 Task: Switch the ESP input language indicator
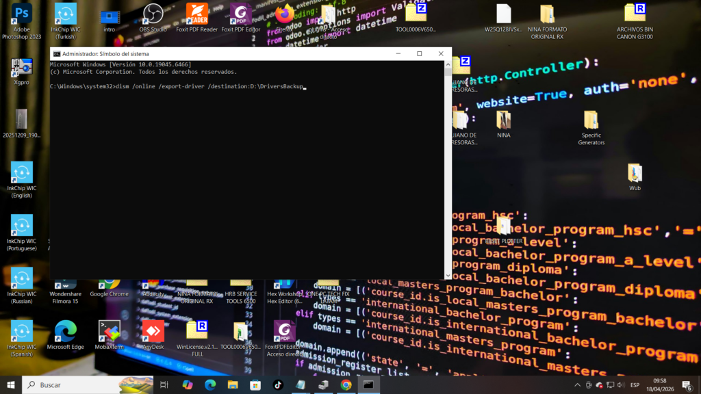pos(635,385)
